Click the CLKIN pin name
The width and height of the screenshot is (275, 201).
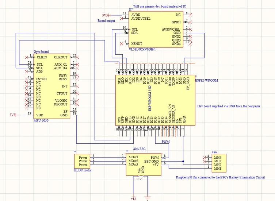[42, 57]
